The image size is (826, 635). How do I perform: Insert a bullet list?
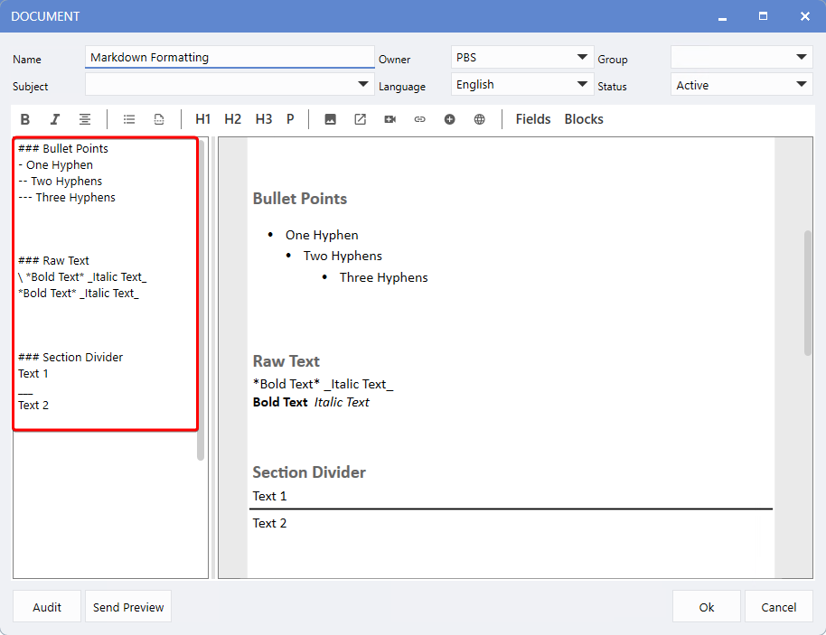click(129, 119)
